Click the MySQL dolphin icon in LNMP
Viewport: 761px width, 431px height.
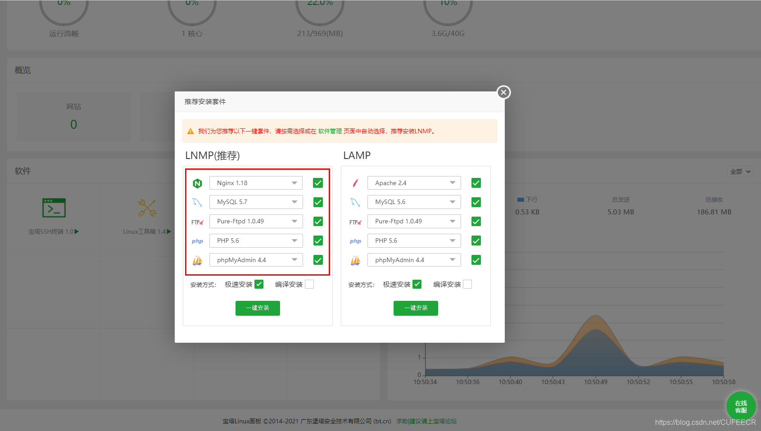pos(197,202)
